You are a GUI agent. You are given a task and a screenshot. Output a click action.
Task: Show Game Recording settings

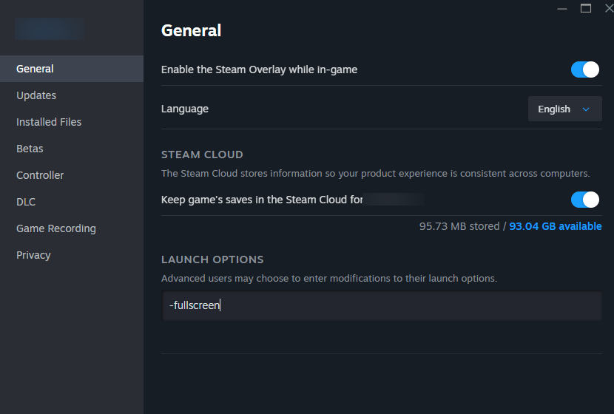coord(56,228)
